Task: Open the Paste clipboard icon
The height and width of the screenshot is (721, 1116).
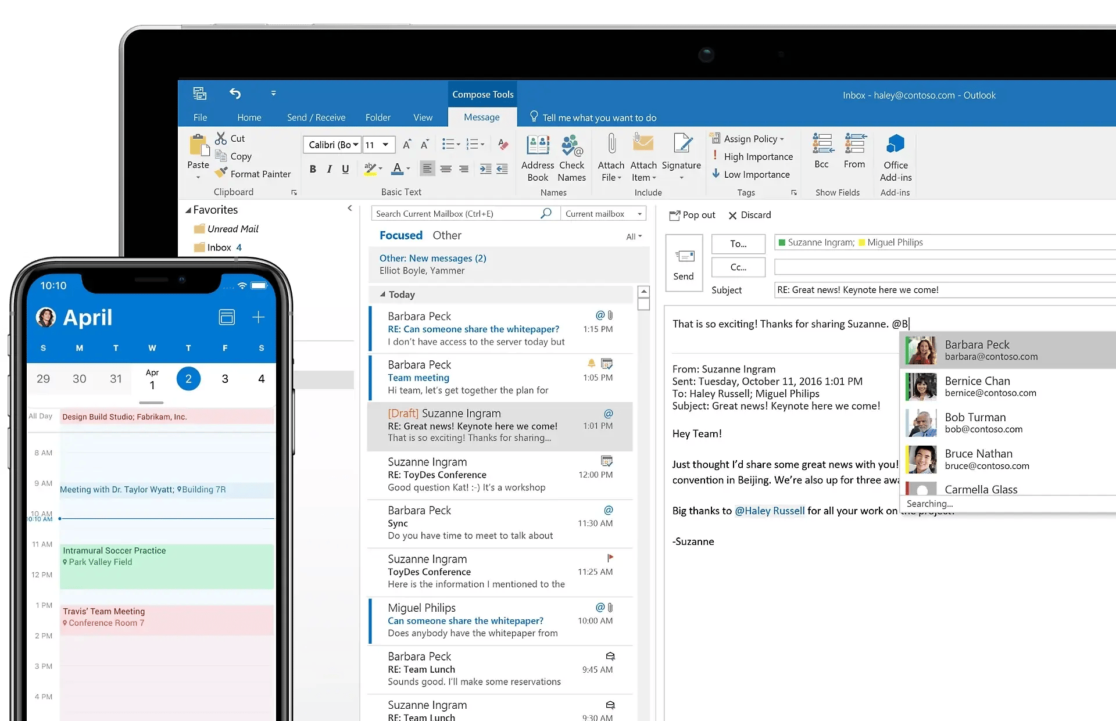Action: point(199,145)
